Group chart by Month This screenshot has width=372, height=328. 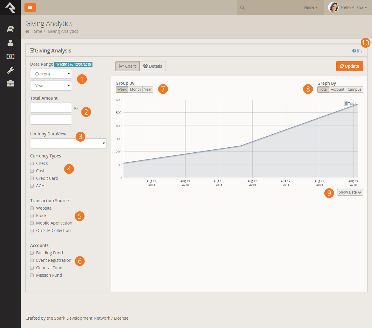[135, 89]
